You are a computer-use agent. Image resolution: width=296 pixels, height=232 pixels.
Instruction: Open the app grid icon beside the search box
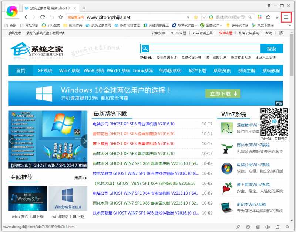pyautogui.click(x=259, y=17)
